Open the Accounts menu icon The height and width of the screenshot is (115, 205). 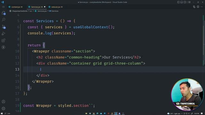point(4,102)
